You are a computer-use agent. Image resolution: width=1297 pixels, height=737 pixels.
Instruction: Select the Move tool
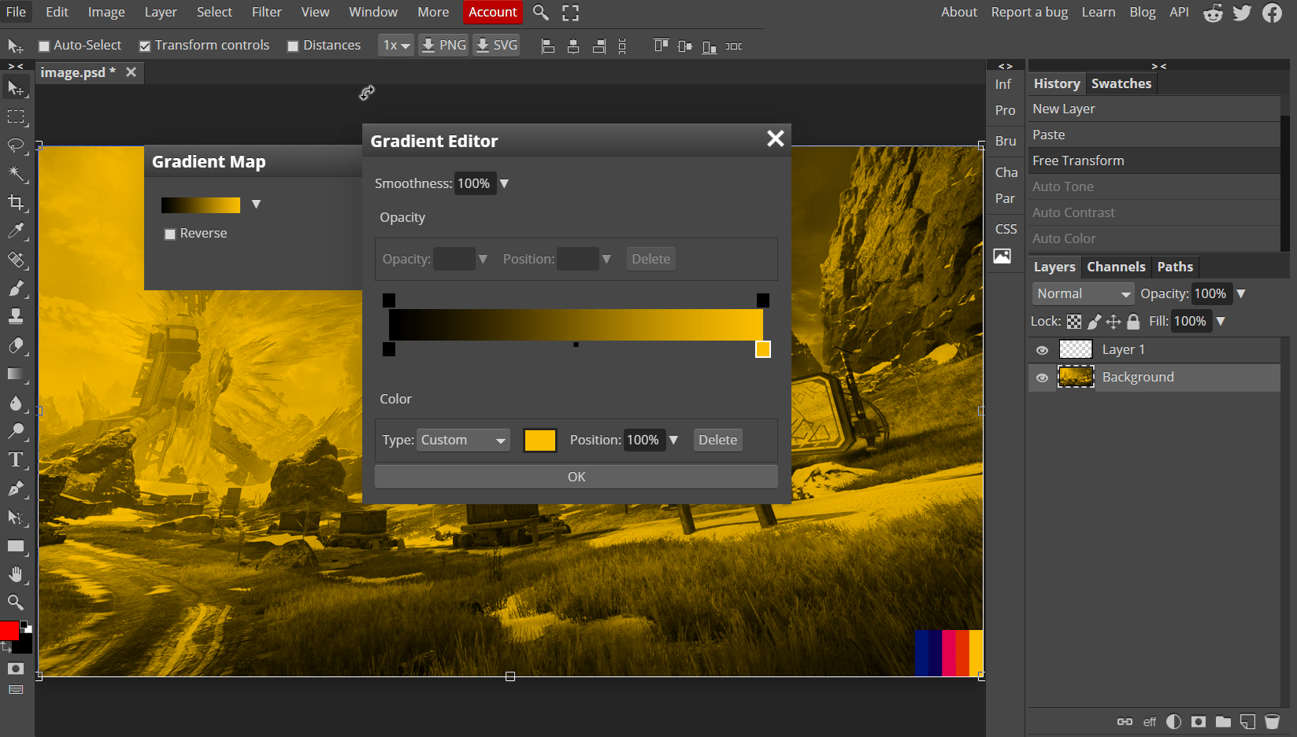click(17, 87)
